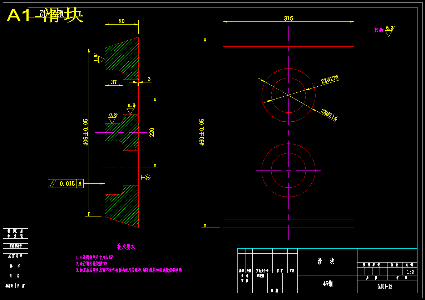Viewport: 425px width, 300px height.
Task: Click the circled datum A symbol
Action: 148,177
